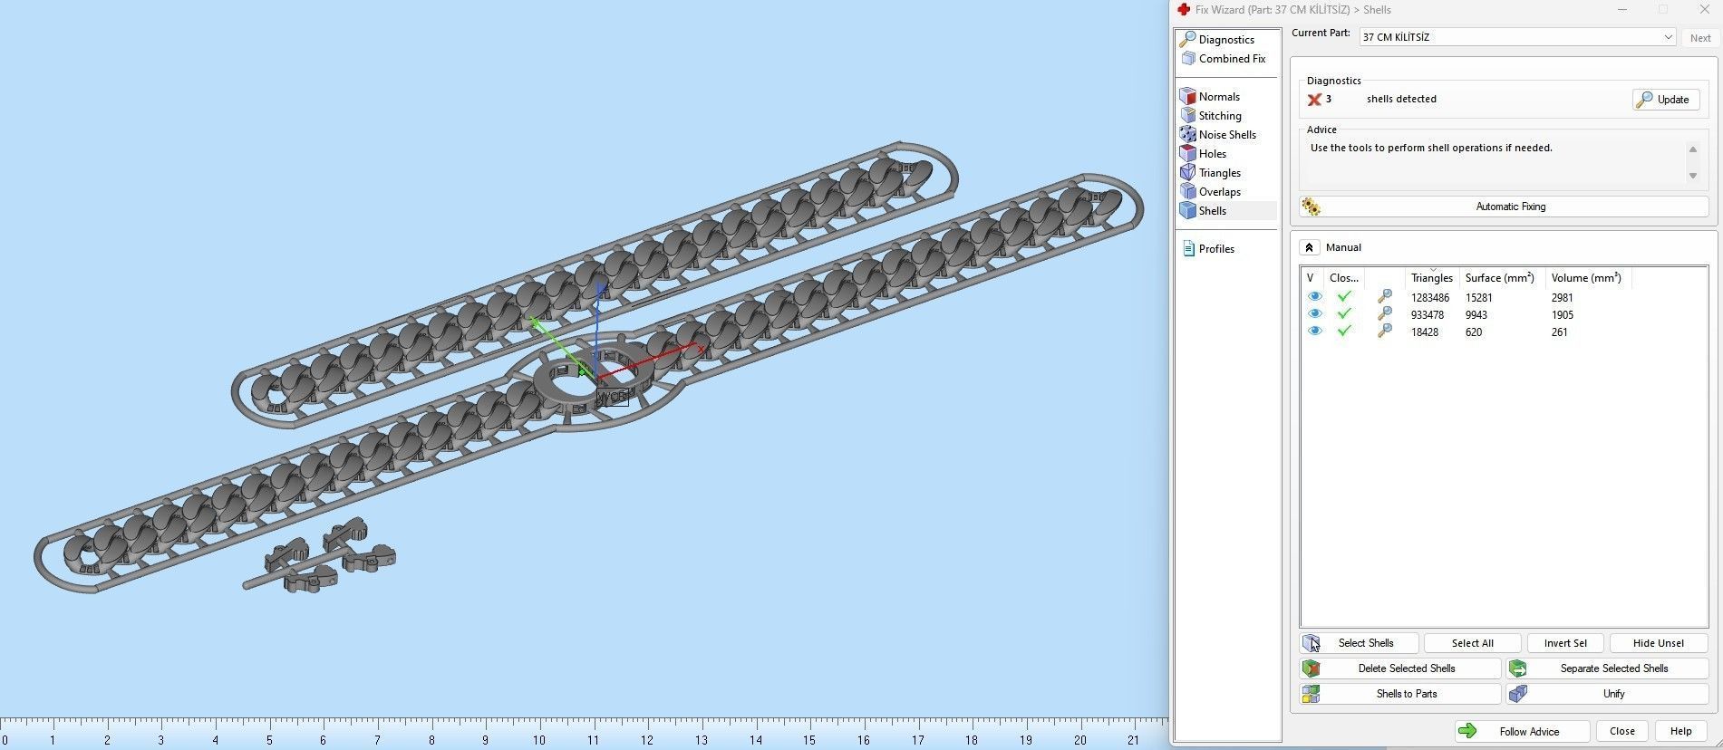The image size is (1723, 750).
Task: Click closed checkmark of 2981 volume shell
Action: point(1344,297)
